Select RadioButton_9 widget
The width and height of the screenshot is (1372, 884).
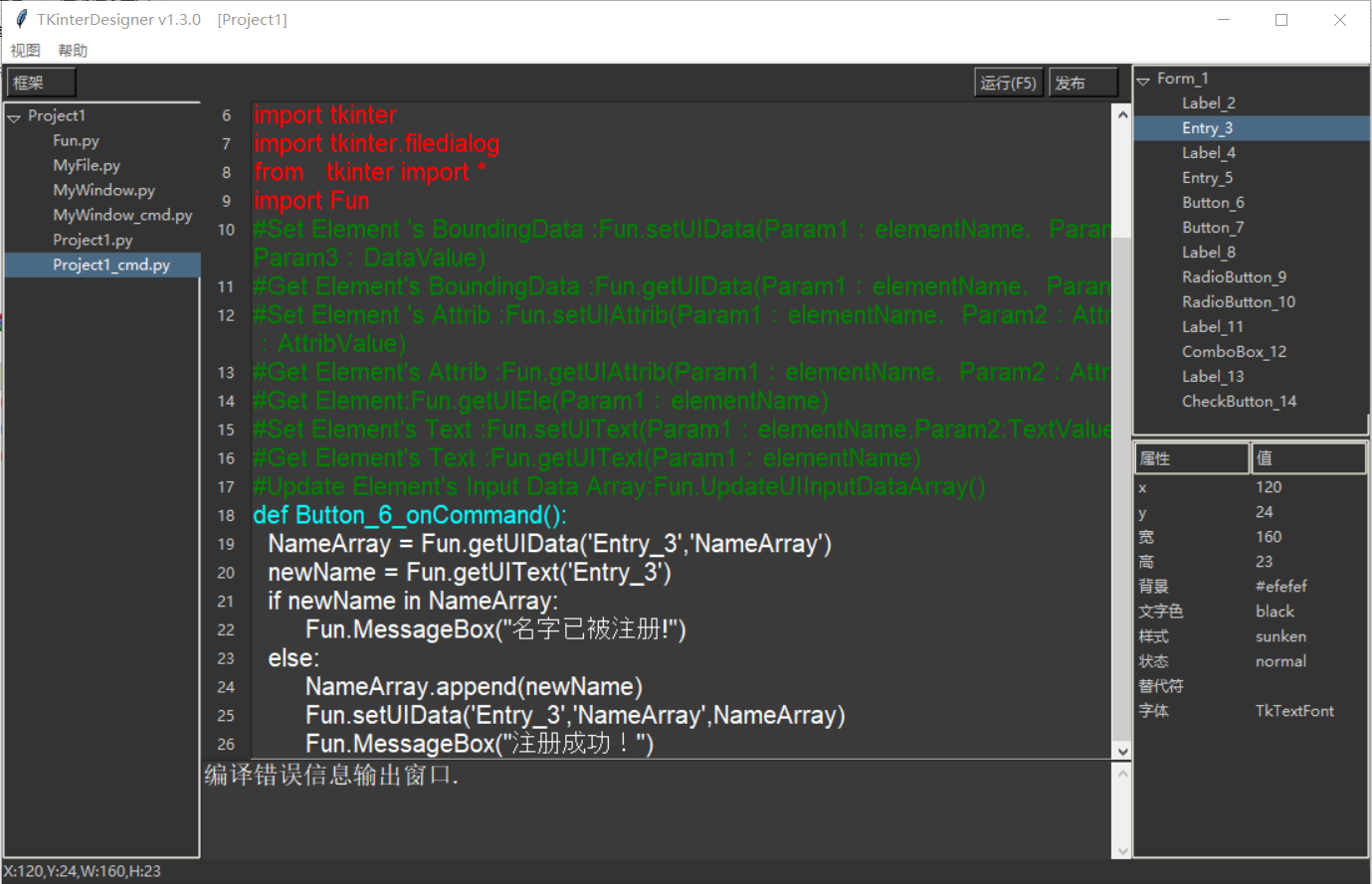pyautogui.click(x=1234, y=277)
